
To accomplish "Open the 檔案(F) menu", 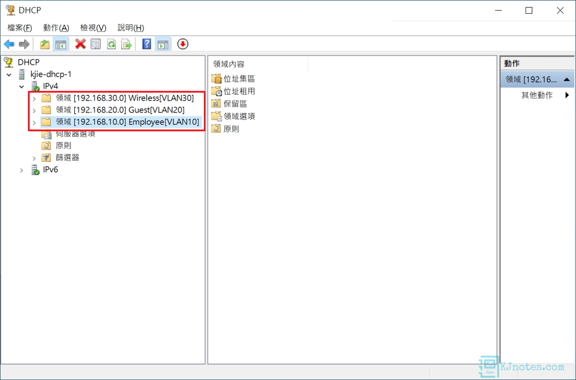I will click(x=20, y=28).
